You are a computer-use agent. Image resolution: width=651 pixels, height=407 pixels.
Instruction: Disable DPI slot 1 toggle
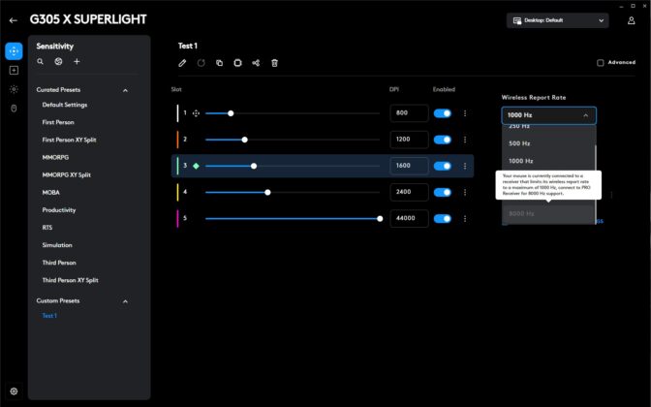coord(443,113)
